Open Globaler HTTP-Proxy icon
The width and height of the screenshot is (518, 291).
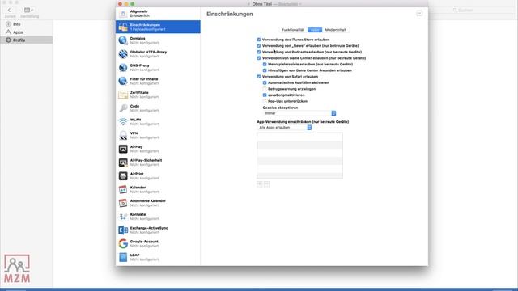pos(123,54)
